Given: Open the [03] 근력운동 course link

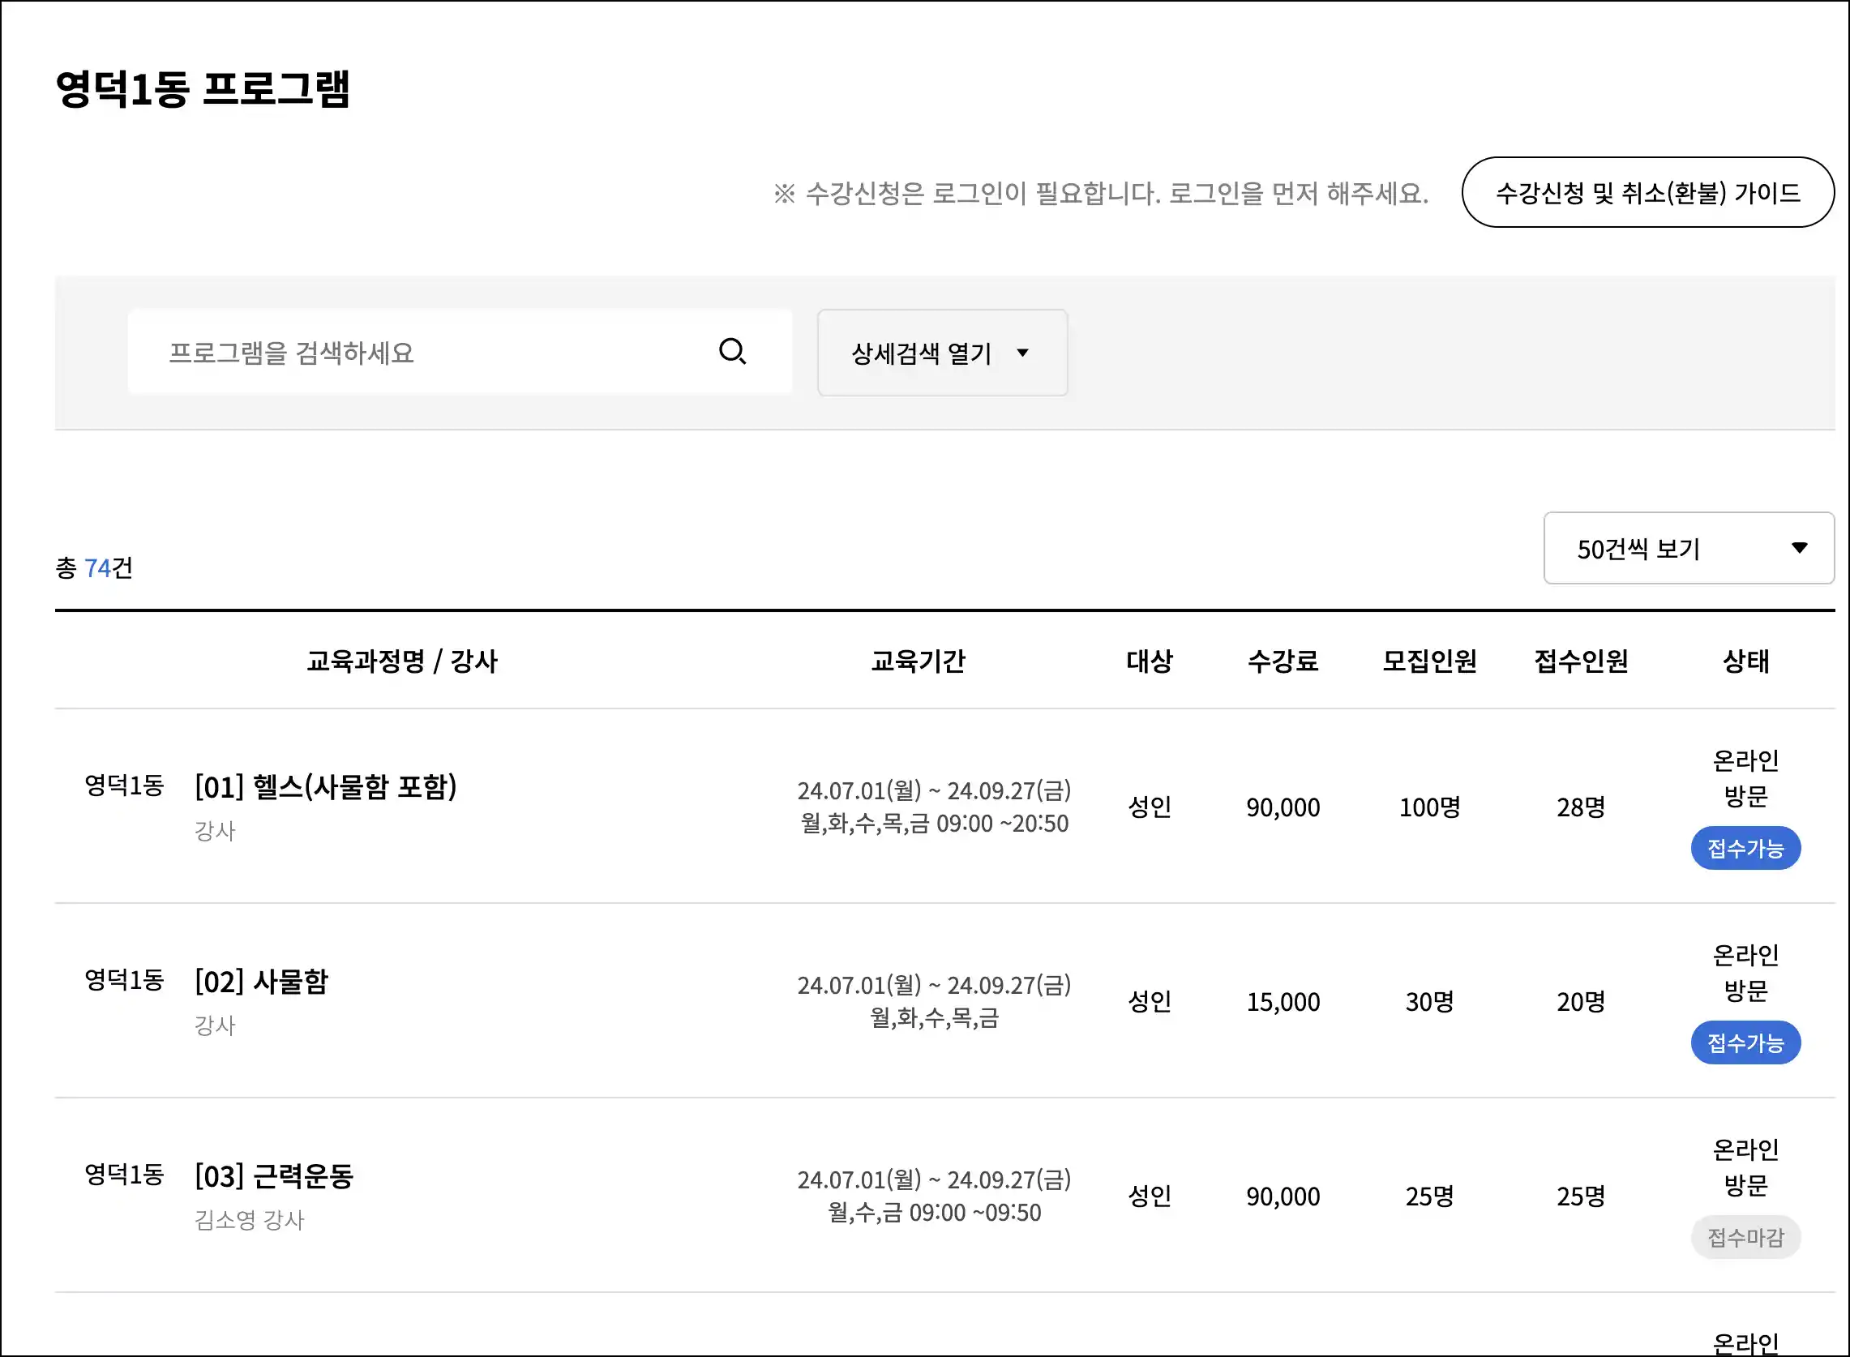Looking at the screenshot, I should pyautogui.click(x=273, y=1176).
